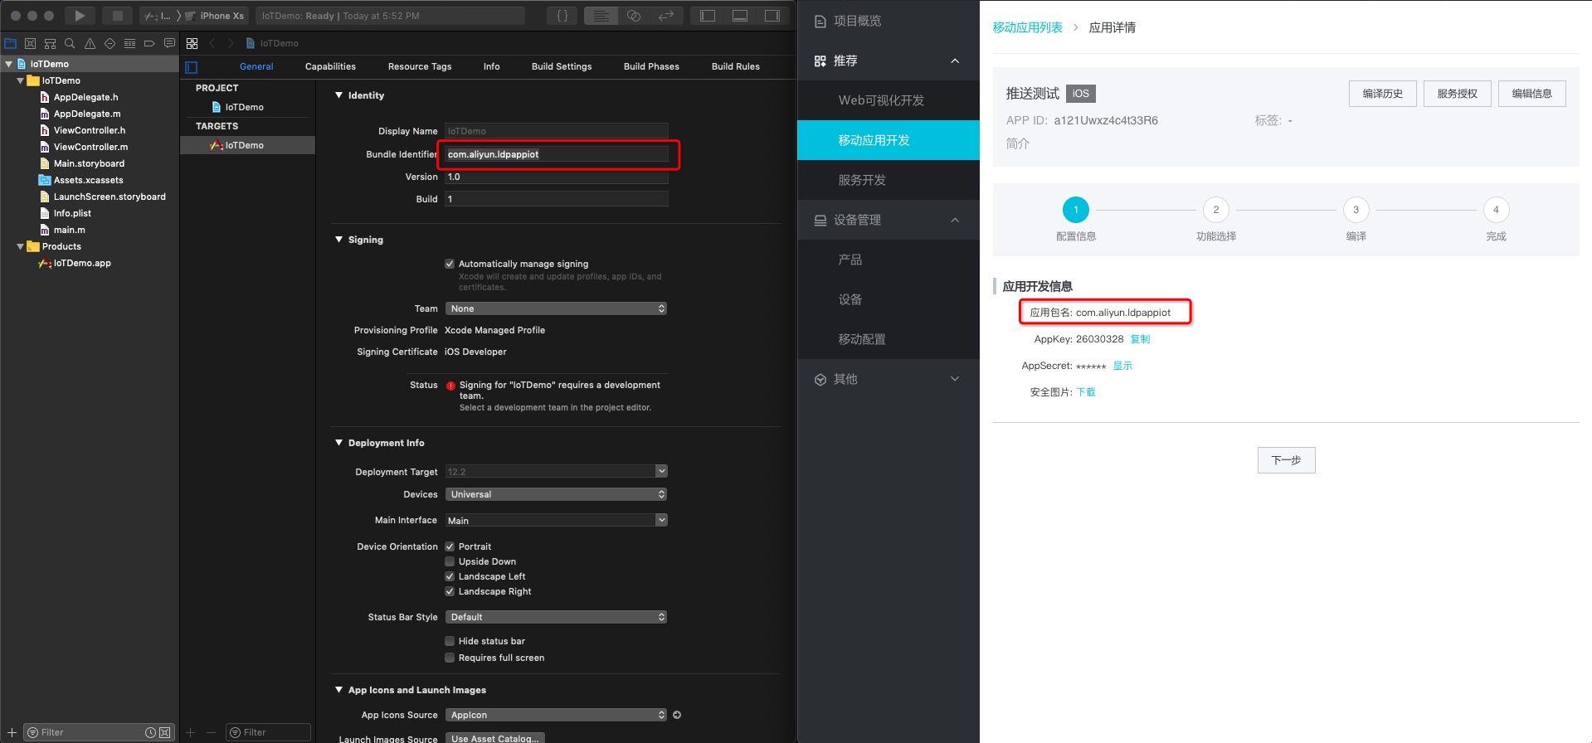The image size is (1592, 743).
Task: Expand 其他 menu in sidebar
Action: coord(955,379)
